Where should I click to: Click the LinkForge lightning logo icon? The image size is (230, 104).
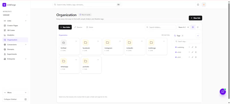point(4,5)
